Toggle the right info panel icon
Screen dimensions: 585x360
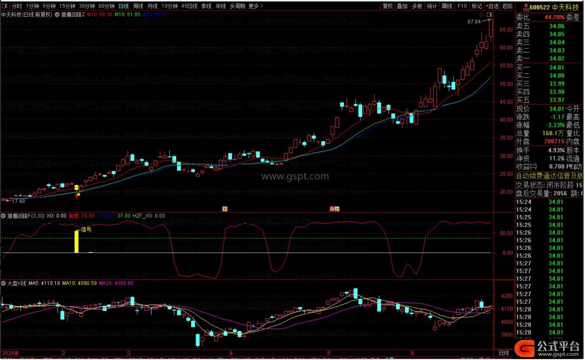[489, 15]
